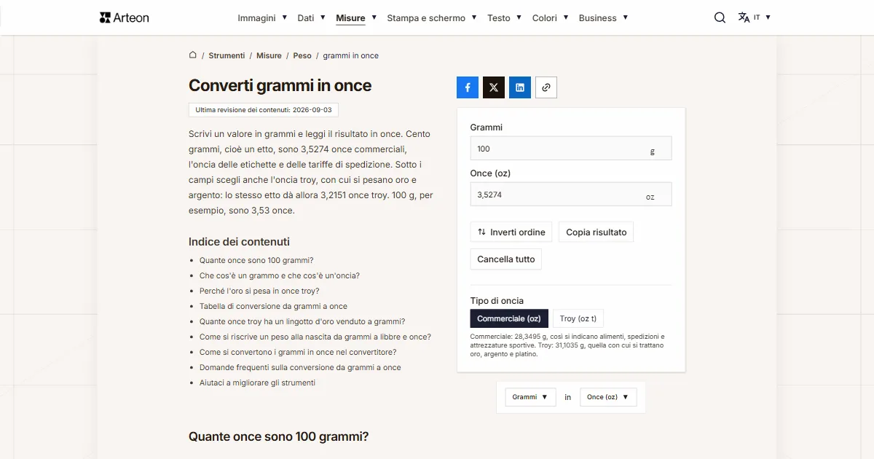Click the grammi in once breadcrumb text
The width and height of the screenshot is (874, 459).
tap(351, 55)
